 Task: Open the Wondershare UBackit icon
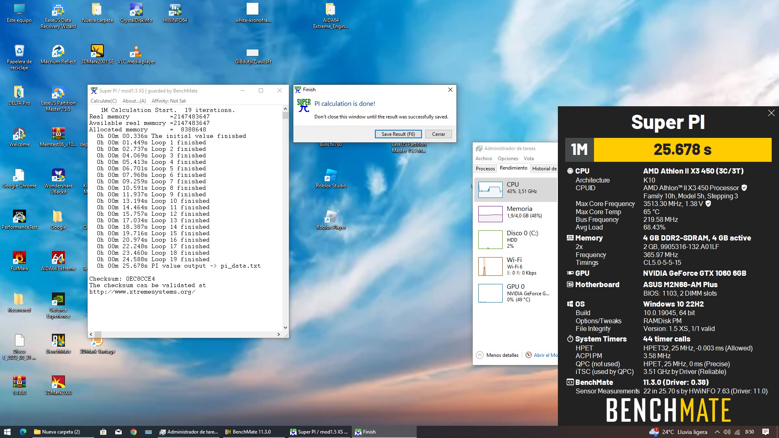pos(58,181)
